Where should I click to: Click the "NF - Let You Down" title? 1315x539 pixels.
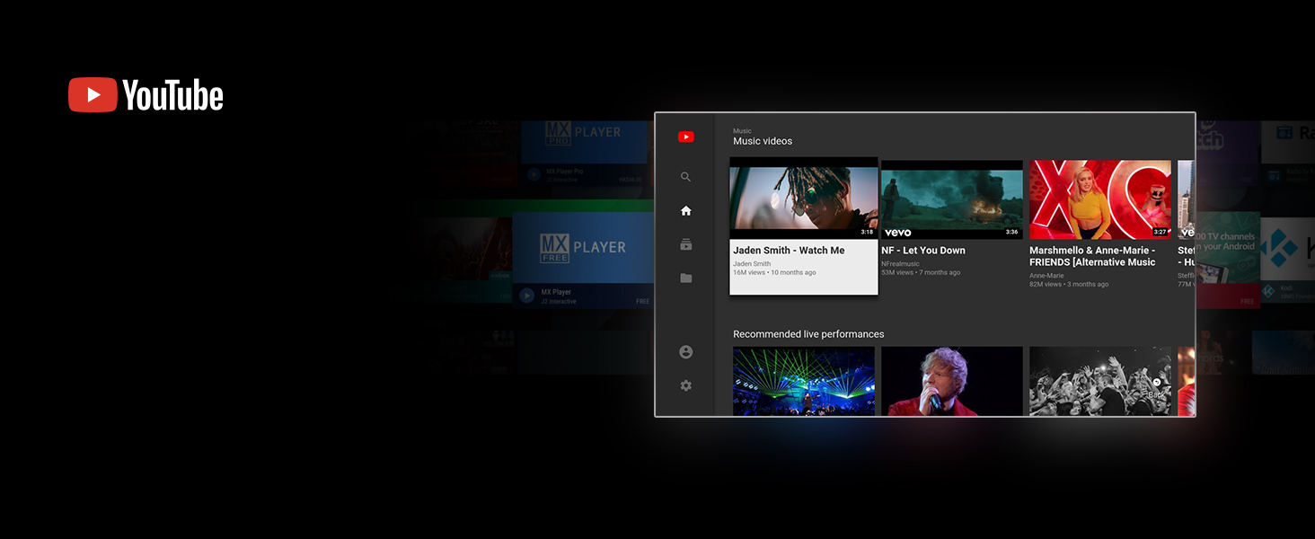tap(922, 251)
